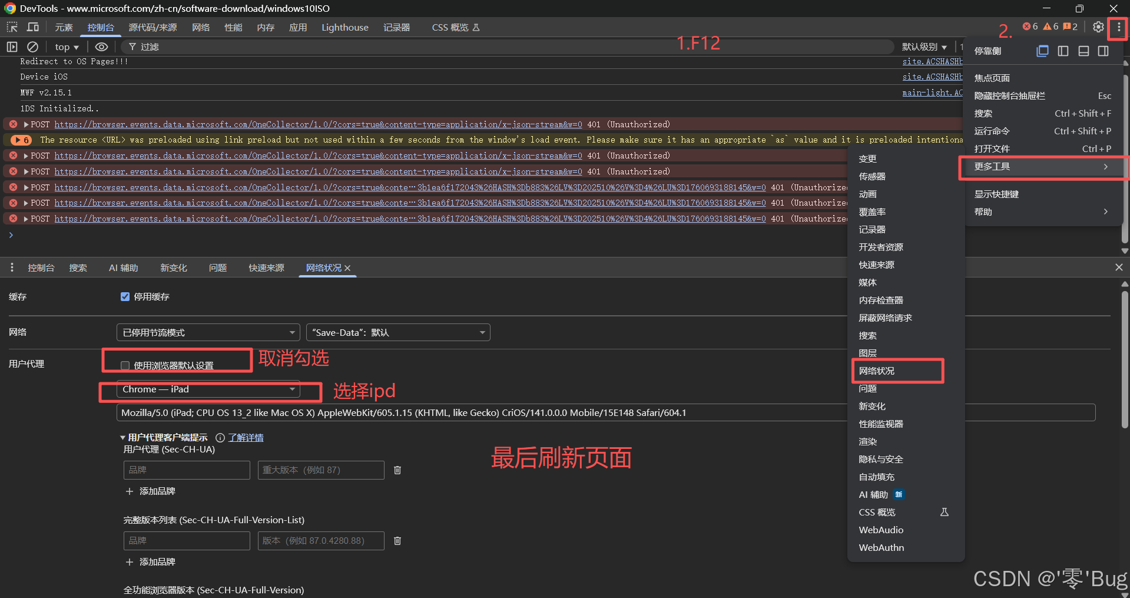Undock DevTools into separate window icon
The height and width of the screenshot is (598, 1130).
tap(1043, 51)
